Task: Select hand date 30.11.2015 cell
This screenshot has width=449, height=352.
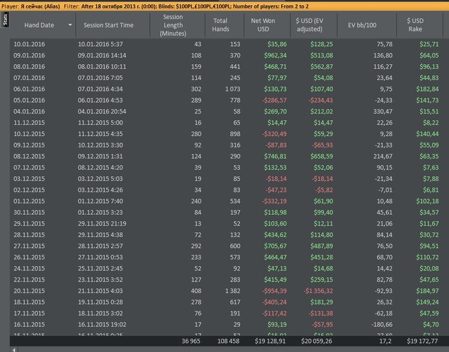Action: coord(30,212)
